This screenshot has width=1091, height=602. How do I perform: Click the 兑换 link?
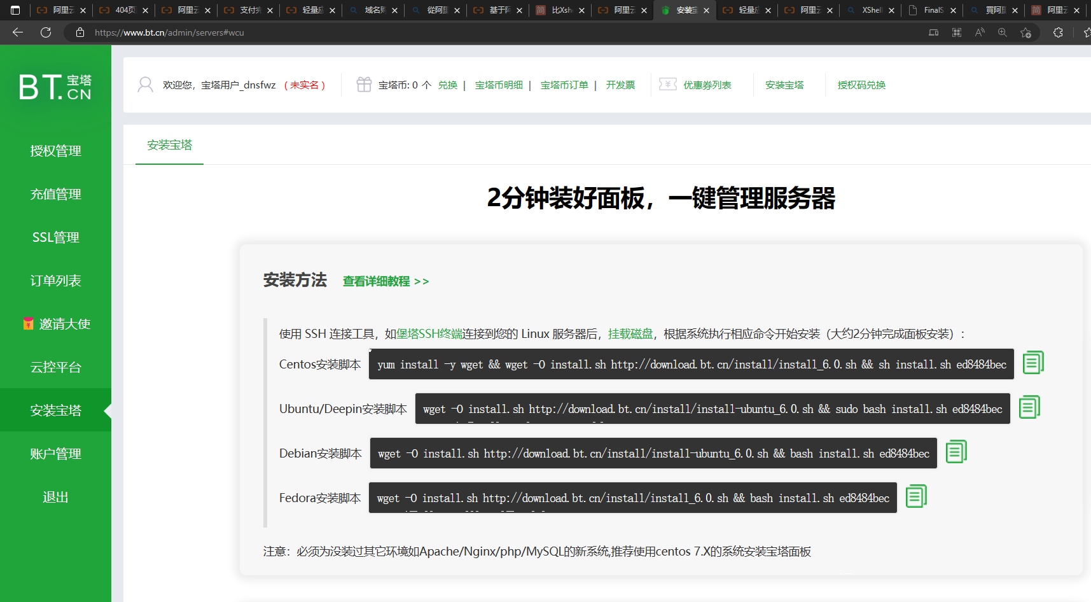coord(448,85)
